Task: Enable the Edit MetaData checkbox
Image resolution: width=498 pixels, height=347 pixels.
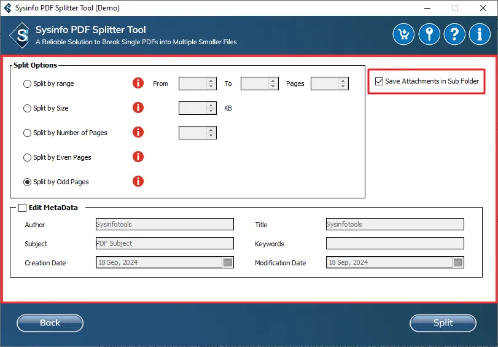Action: click(23, 208)
